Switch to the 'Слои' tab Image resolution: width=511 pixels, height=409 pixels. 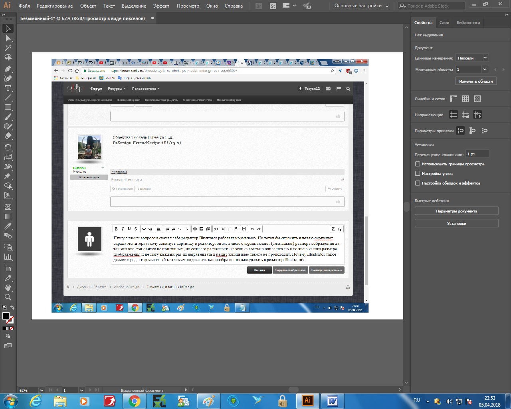444,23
